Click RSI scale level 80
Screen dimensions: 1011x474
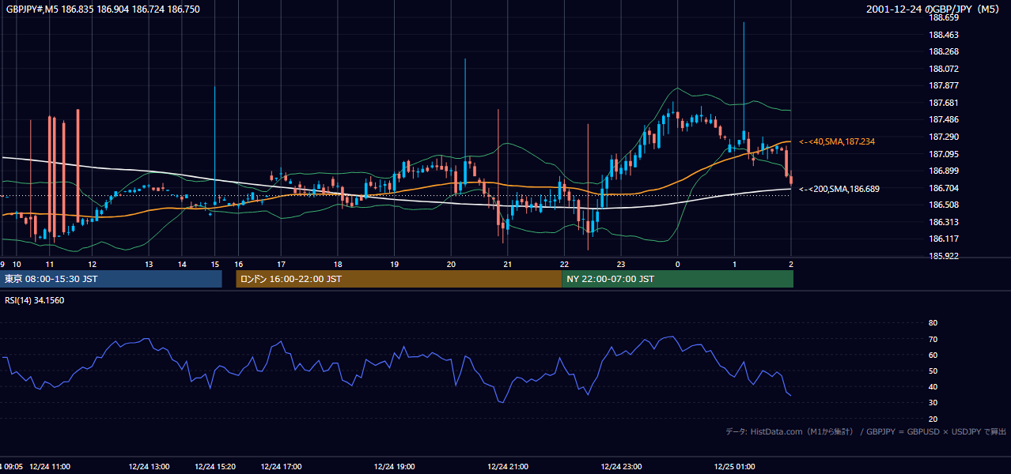click(933, 323)
